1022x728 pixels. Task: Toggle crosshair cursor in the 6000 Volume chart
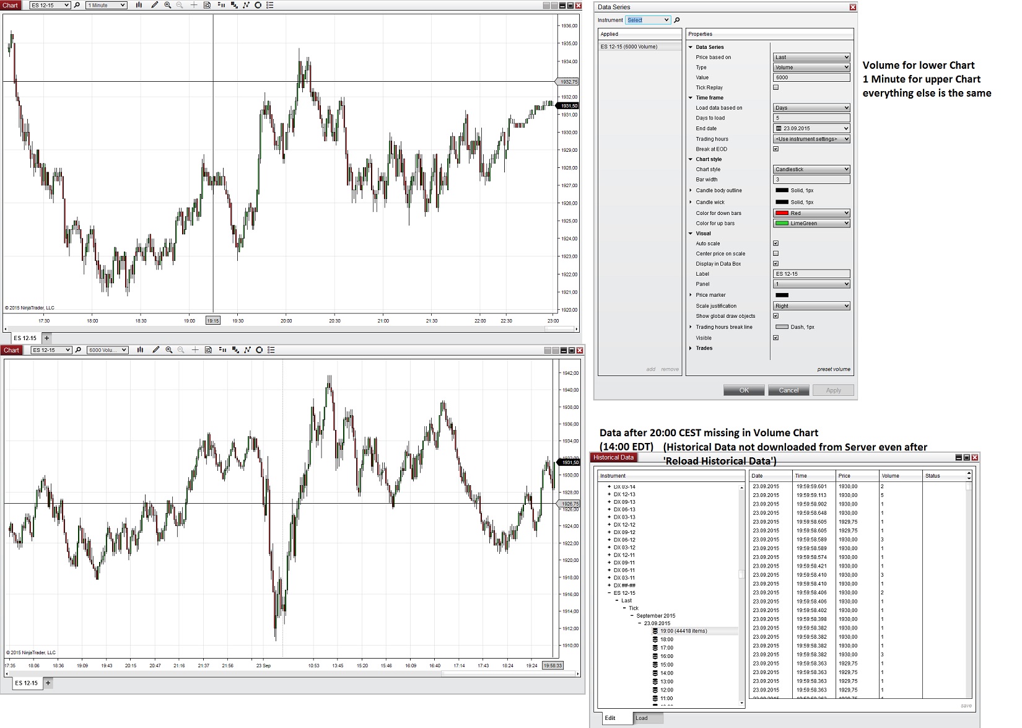(x=195, y=350)
